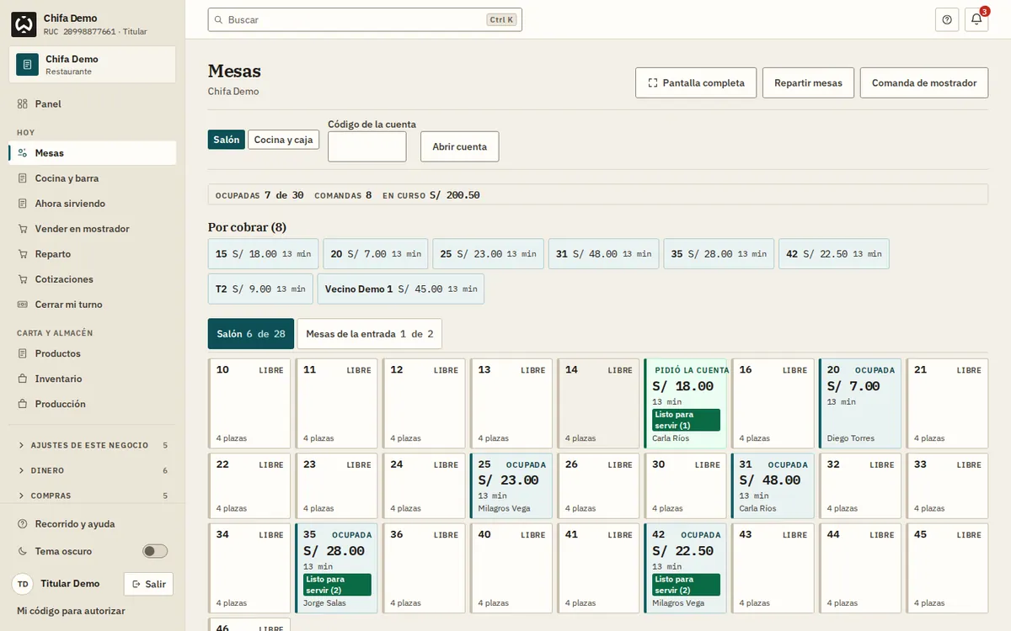Viewport: 1011px width, 631px height.
Task: Switch to Cocina y caja tab
Action: [283, 140]
